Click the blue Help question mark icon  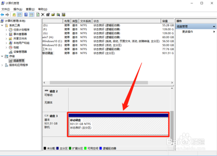[x=26, y=15]
